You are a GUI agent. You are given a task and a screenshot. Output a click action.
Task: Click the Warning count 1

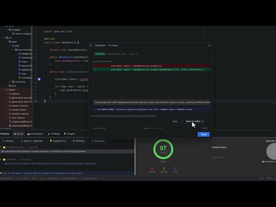[164, 169]
